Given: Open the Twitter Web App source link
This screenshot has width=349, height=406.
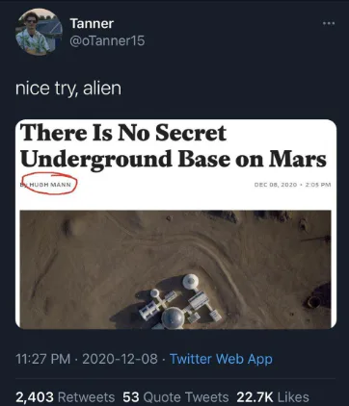Looking at the screenshot, I should coord(221,359).
